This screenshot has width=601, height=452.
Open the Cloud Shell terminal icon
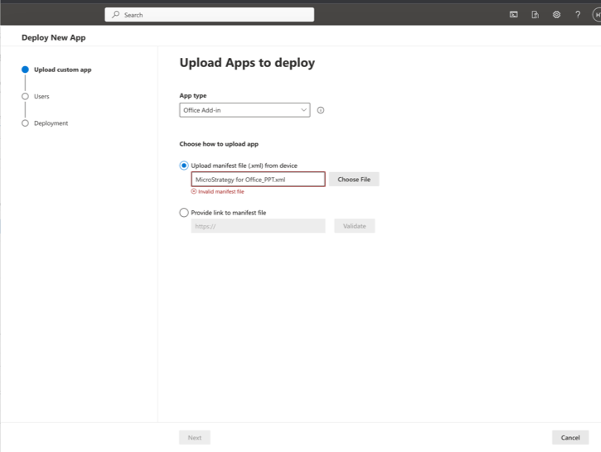click(x=514, y=15)
